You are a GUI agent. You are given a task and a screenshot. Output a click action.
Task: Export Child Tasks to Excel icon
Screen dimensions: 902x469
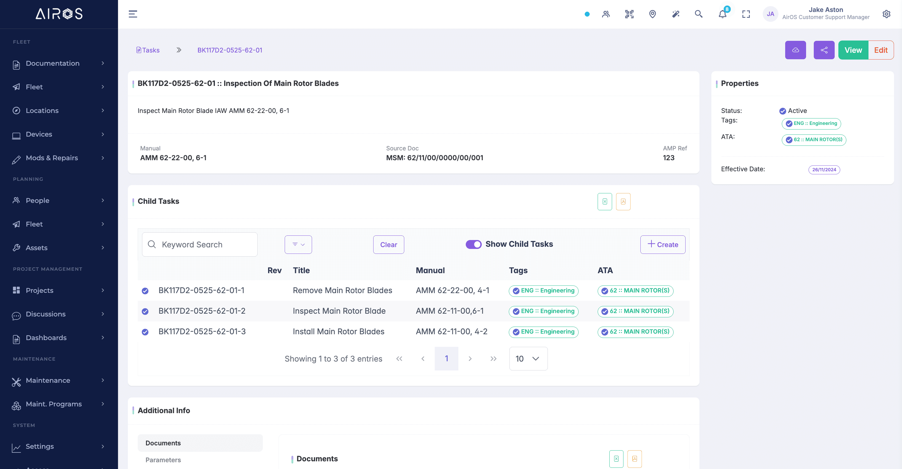coord(605,202)
